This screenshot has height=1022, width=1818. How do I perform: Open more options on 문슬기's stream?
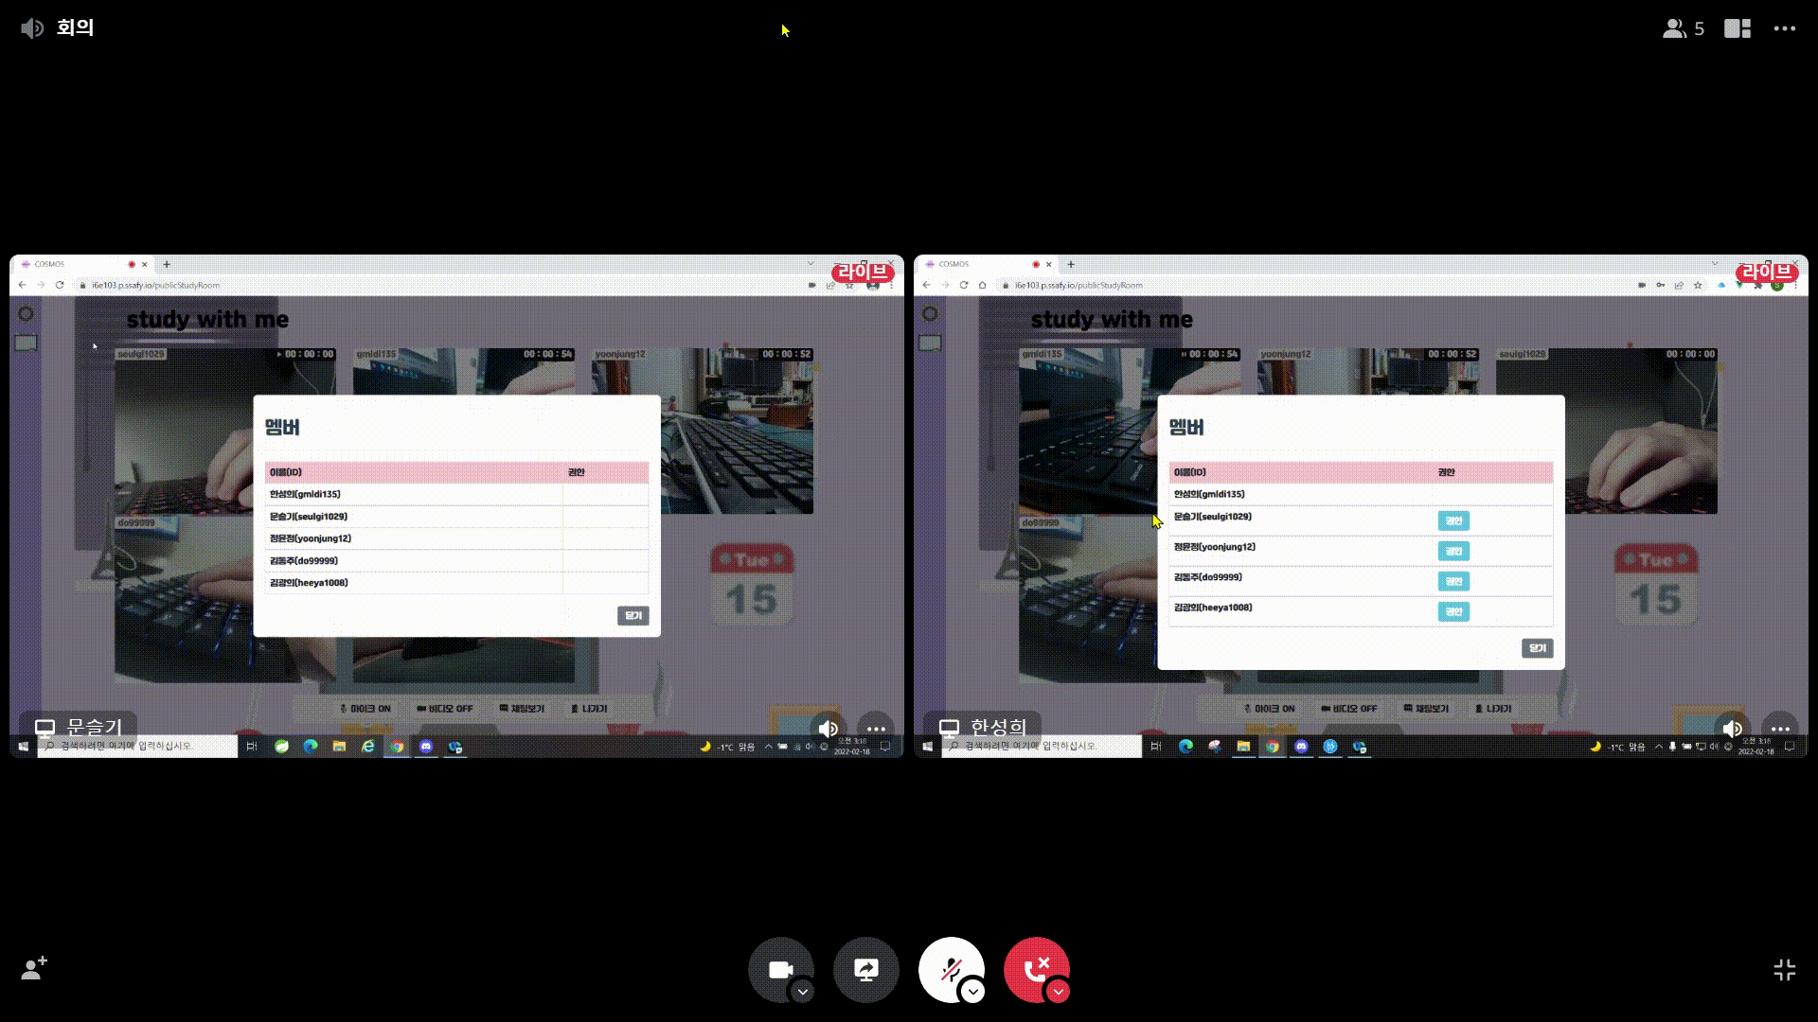pos(876,729)
